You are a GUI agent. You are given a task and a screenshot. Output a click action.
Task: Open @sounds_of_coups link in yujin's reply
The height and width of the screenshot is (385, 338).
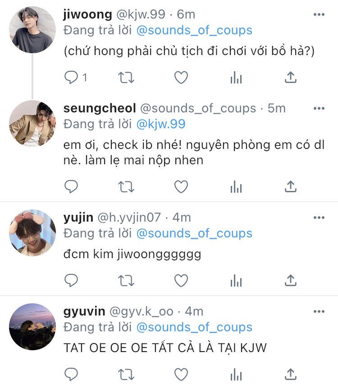pos(194,233)
